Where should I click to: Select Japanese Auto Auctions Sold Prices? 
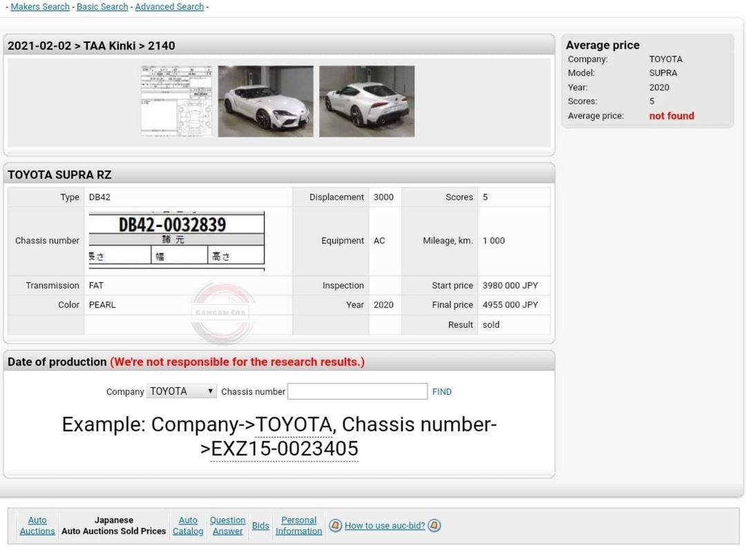pos(114,525)
